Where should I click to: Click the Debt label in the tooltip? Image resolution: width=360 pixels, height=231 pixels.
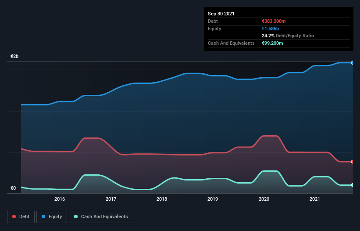tap(213, 21)
